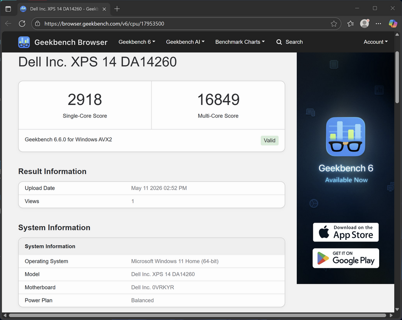Viewport: 402px width, 320px height.
Task: Click the Model value Dell Inc. XPS 14 DA14260
Action: (x=163, y=274)
